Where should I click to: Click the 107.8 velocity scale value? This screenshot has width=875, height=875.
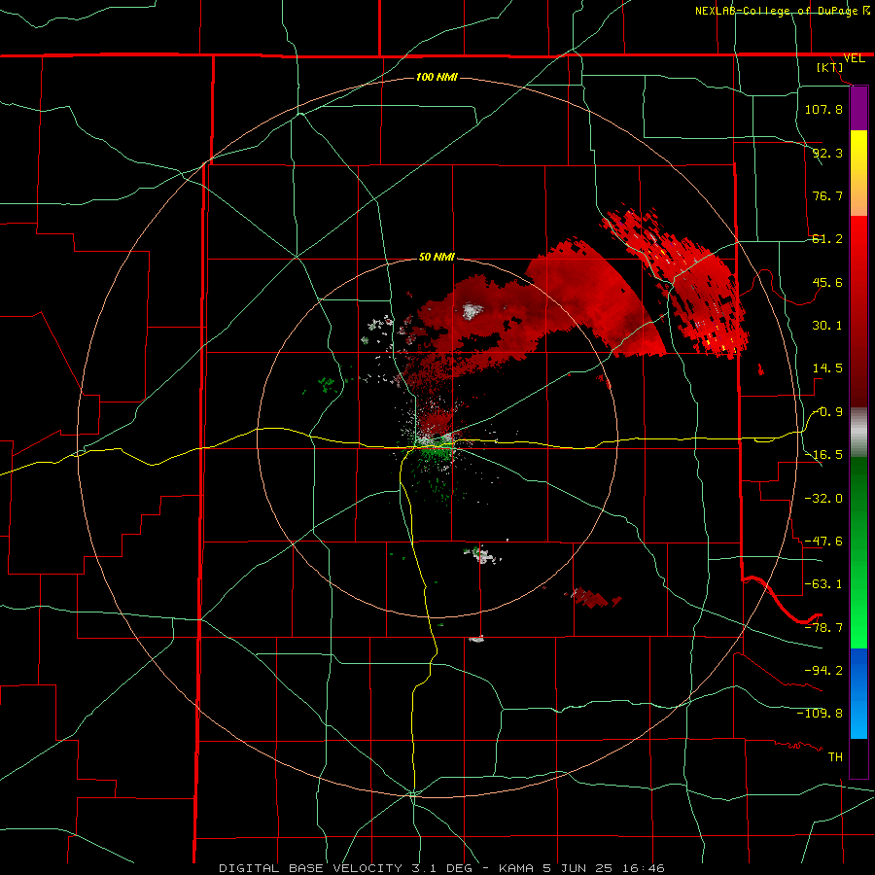click(823, 109)
